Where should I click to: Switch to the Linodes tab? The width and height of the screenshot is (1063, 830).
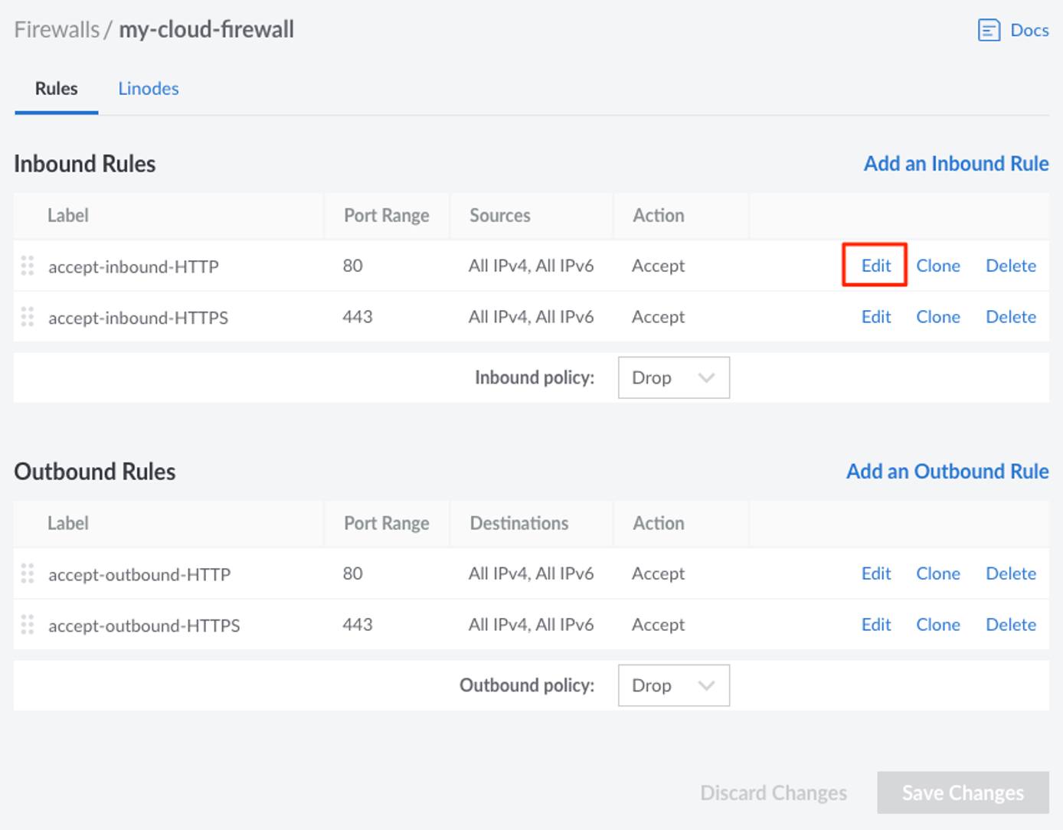coord(148,89)
